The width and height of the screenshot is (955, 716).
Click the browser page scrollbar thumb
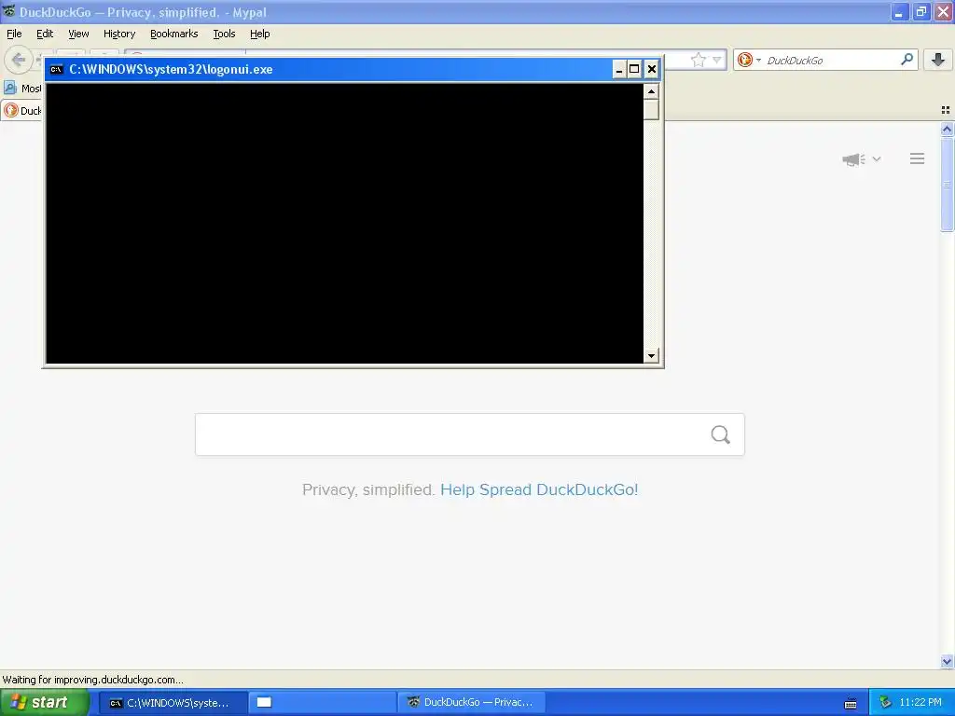click(947, 184)
